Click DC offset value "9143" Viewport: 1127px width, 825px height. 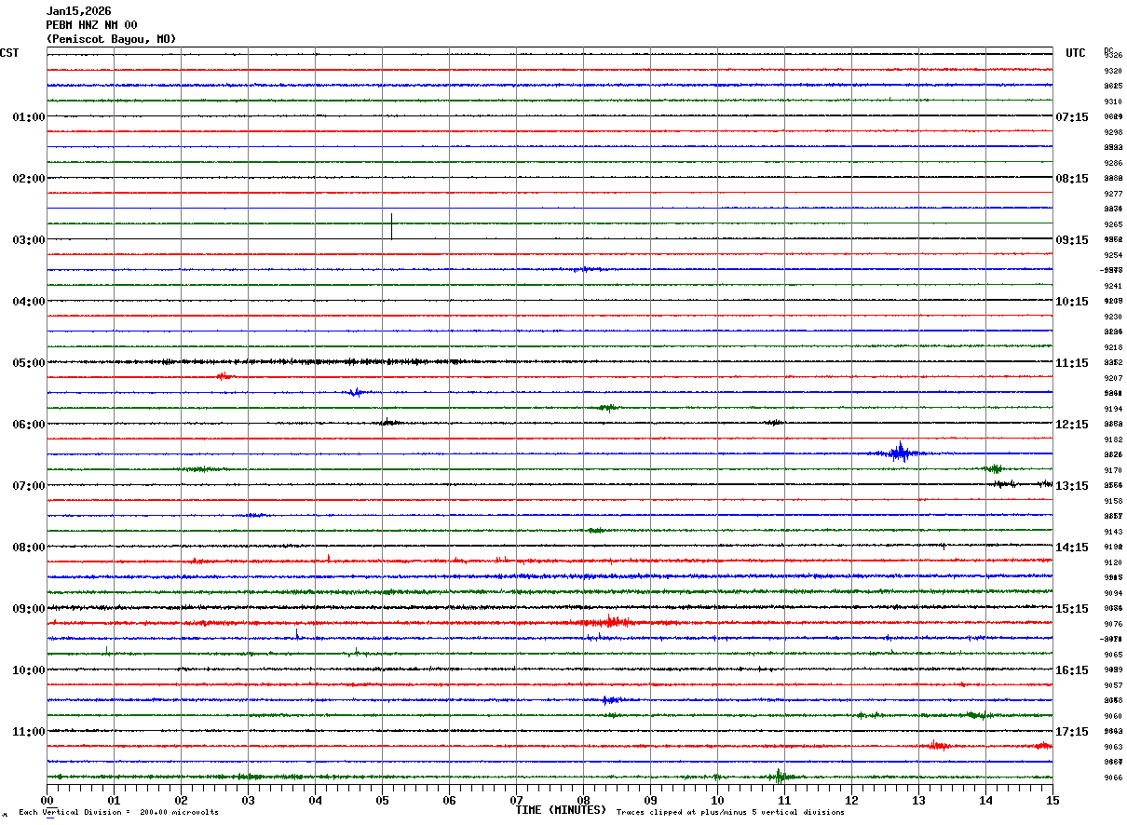(1113, 532)
